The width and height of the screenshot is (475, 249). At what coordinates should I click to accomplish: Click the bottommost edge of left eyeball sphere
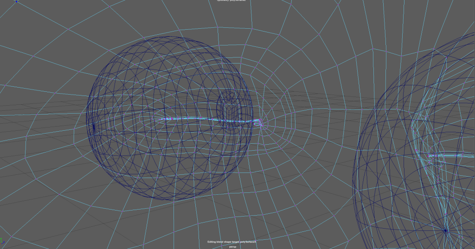coord(172,200)
